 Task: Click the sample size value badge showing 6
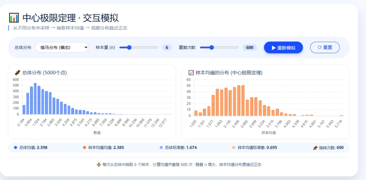167,47
